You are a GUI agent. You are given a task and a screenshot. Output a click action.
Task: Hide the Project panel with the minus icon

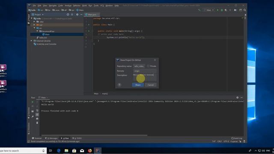click(x=81, y=15)
